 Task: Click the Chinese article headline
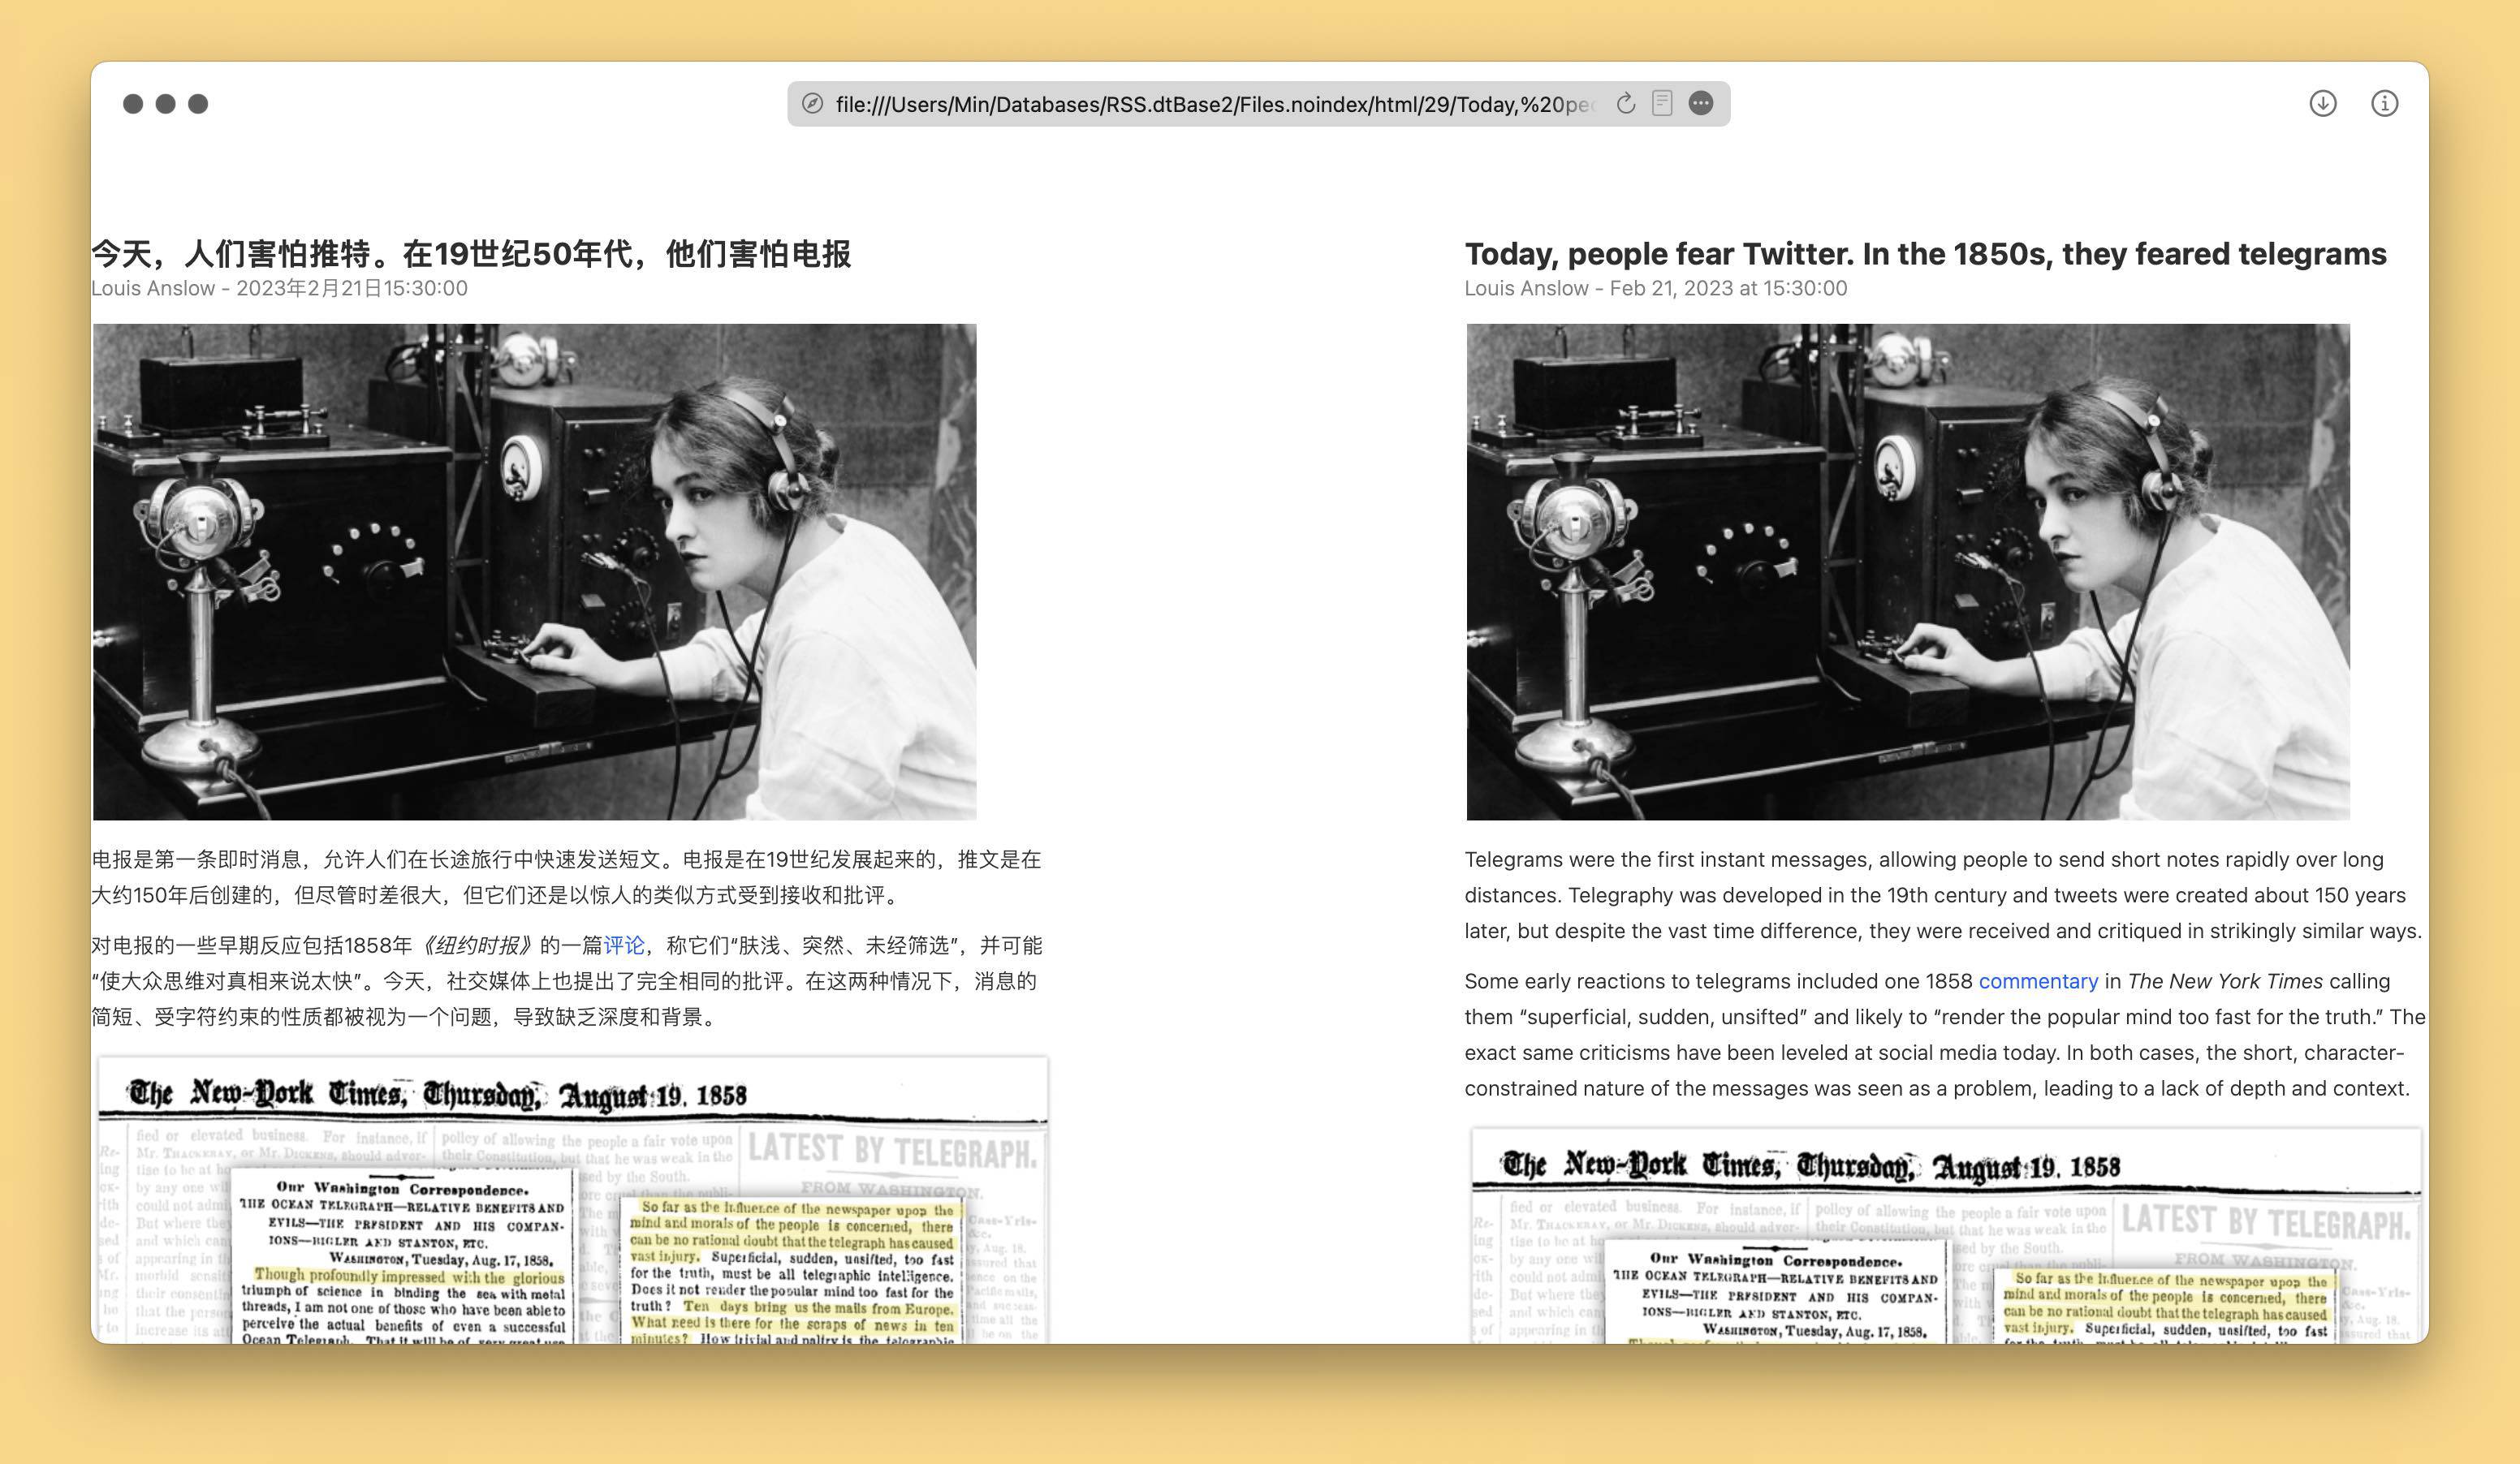pos(471,254)
